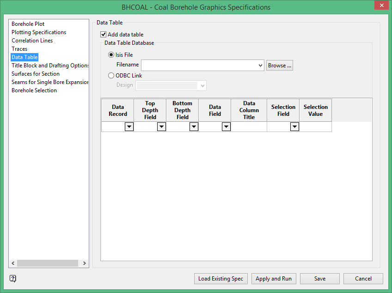The width and height of the screenshot is (392, 293).
Task: Click the Data Column Title cell
Action: coord(249,127)
